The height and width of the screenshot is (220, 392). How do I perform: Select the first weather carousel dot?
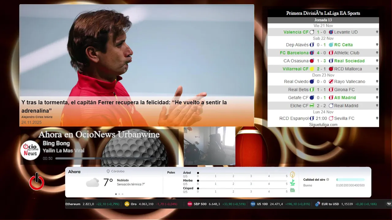pos(116,194)
